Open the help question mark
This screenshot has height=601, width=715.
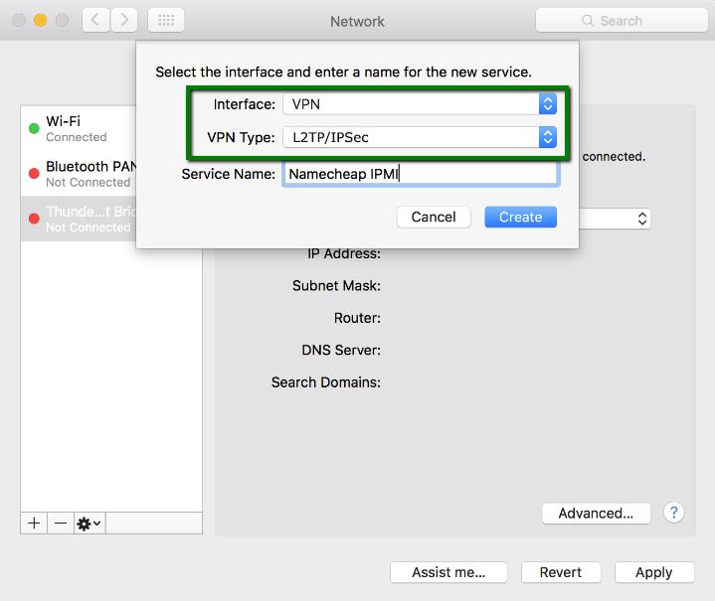674,513
